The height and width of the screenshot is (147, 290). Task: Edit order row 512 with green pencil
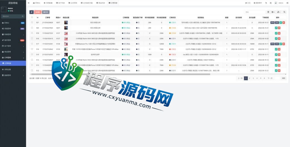(276, 71)
